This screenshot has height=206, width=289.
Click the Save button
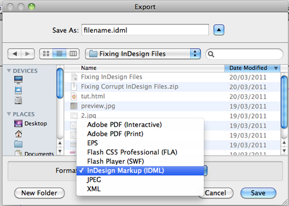tap(258, 193)
